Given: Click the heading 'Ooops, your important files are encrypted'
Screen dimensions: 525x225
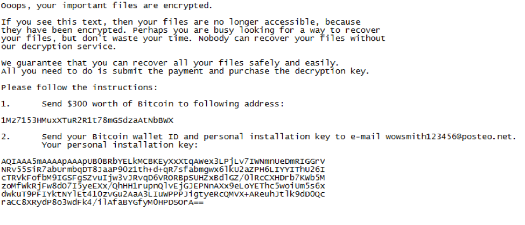Looking at the screenshot, I should point(107,6).
